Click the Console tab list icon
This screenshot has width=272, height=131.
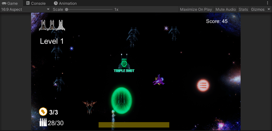[x=28, y=3]
